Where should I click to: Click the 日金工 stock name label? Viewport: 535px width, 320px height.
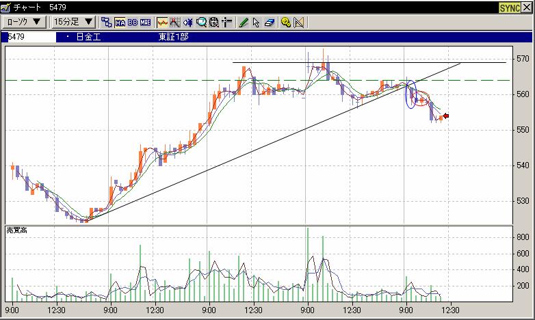click(x=88, y=37)
